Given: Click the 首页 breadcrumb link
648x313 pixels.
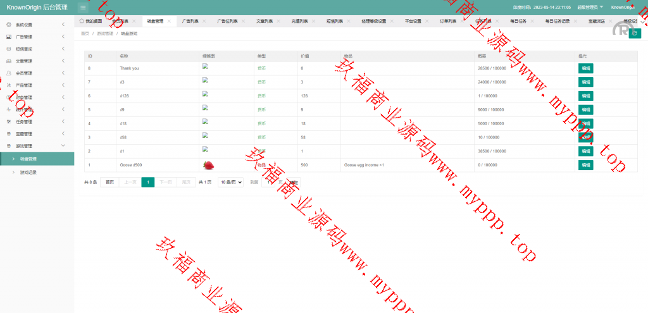Looking at the screenshot, I should 85,33.
